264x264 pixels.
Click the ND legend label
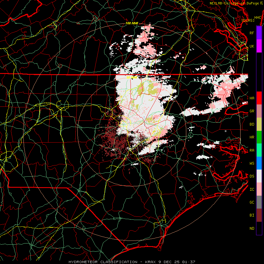(x=252, y=229)
